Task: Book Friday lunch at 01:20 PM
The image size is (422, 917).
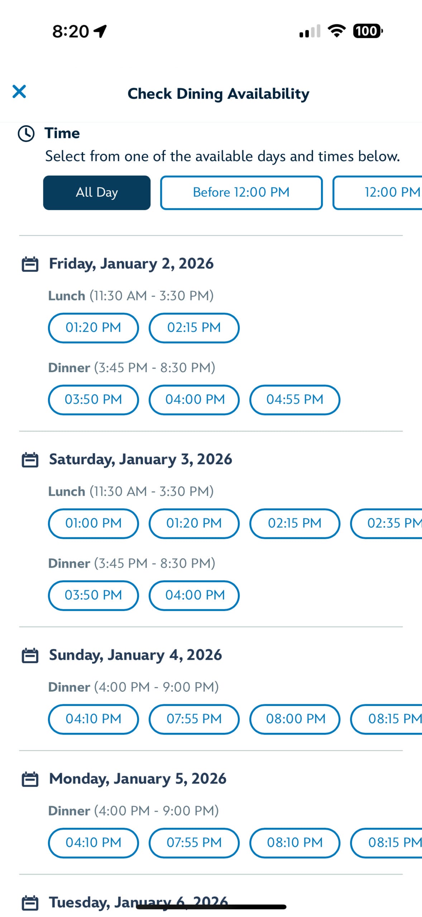Action: tap(93, 328)
